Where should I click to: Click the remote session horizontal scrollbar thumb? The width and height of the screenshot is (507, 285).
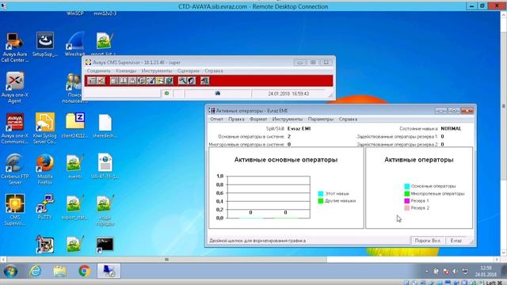[166, 259]
